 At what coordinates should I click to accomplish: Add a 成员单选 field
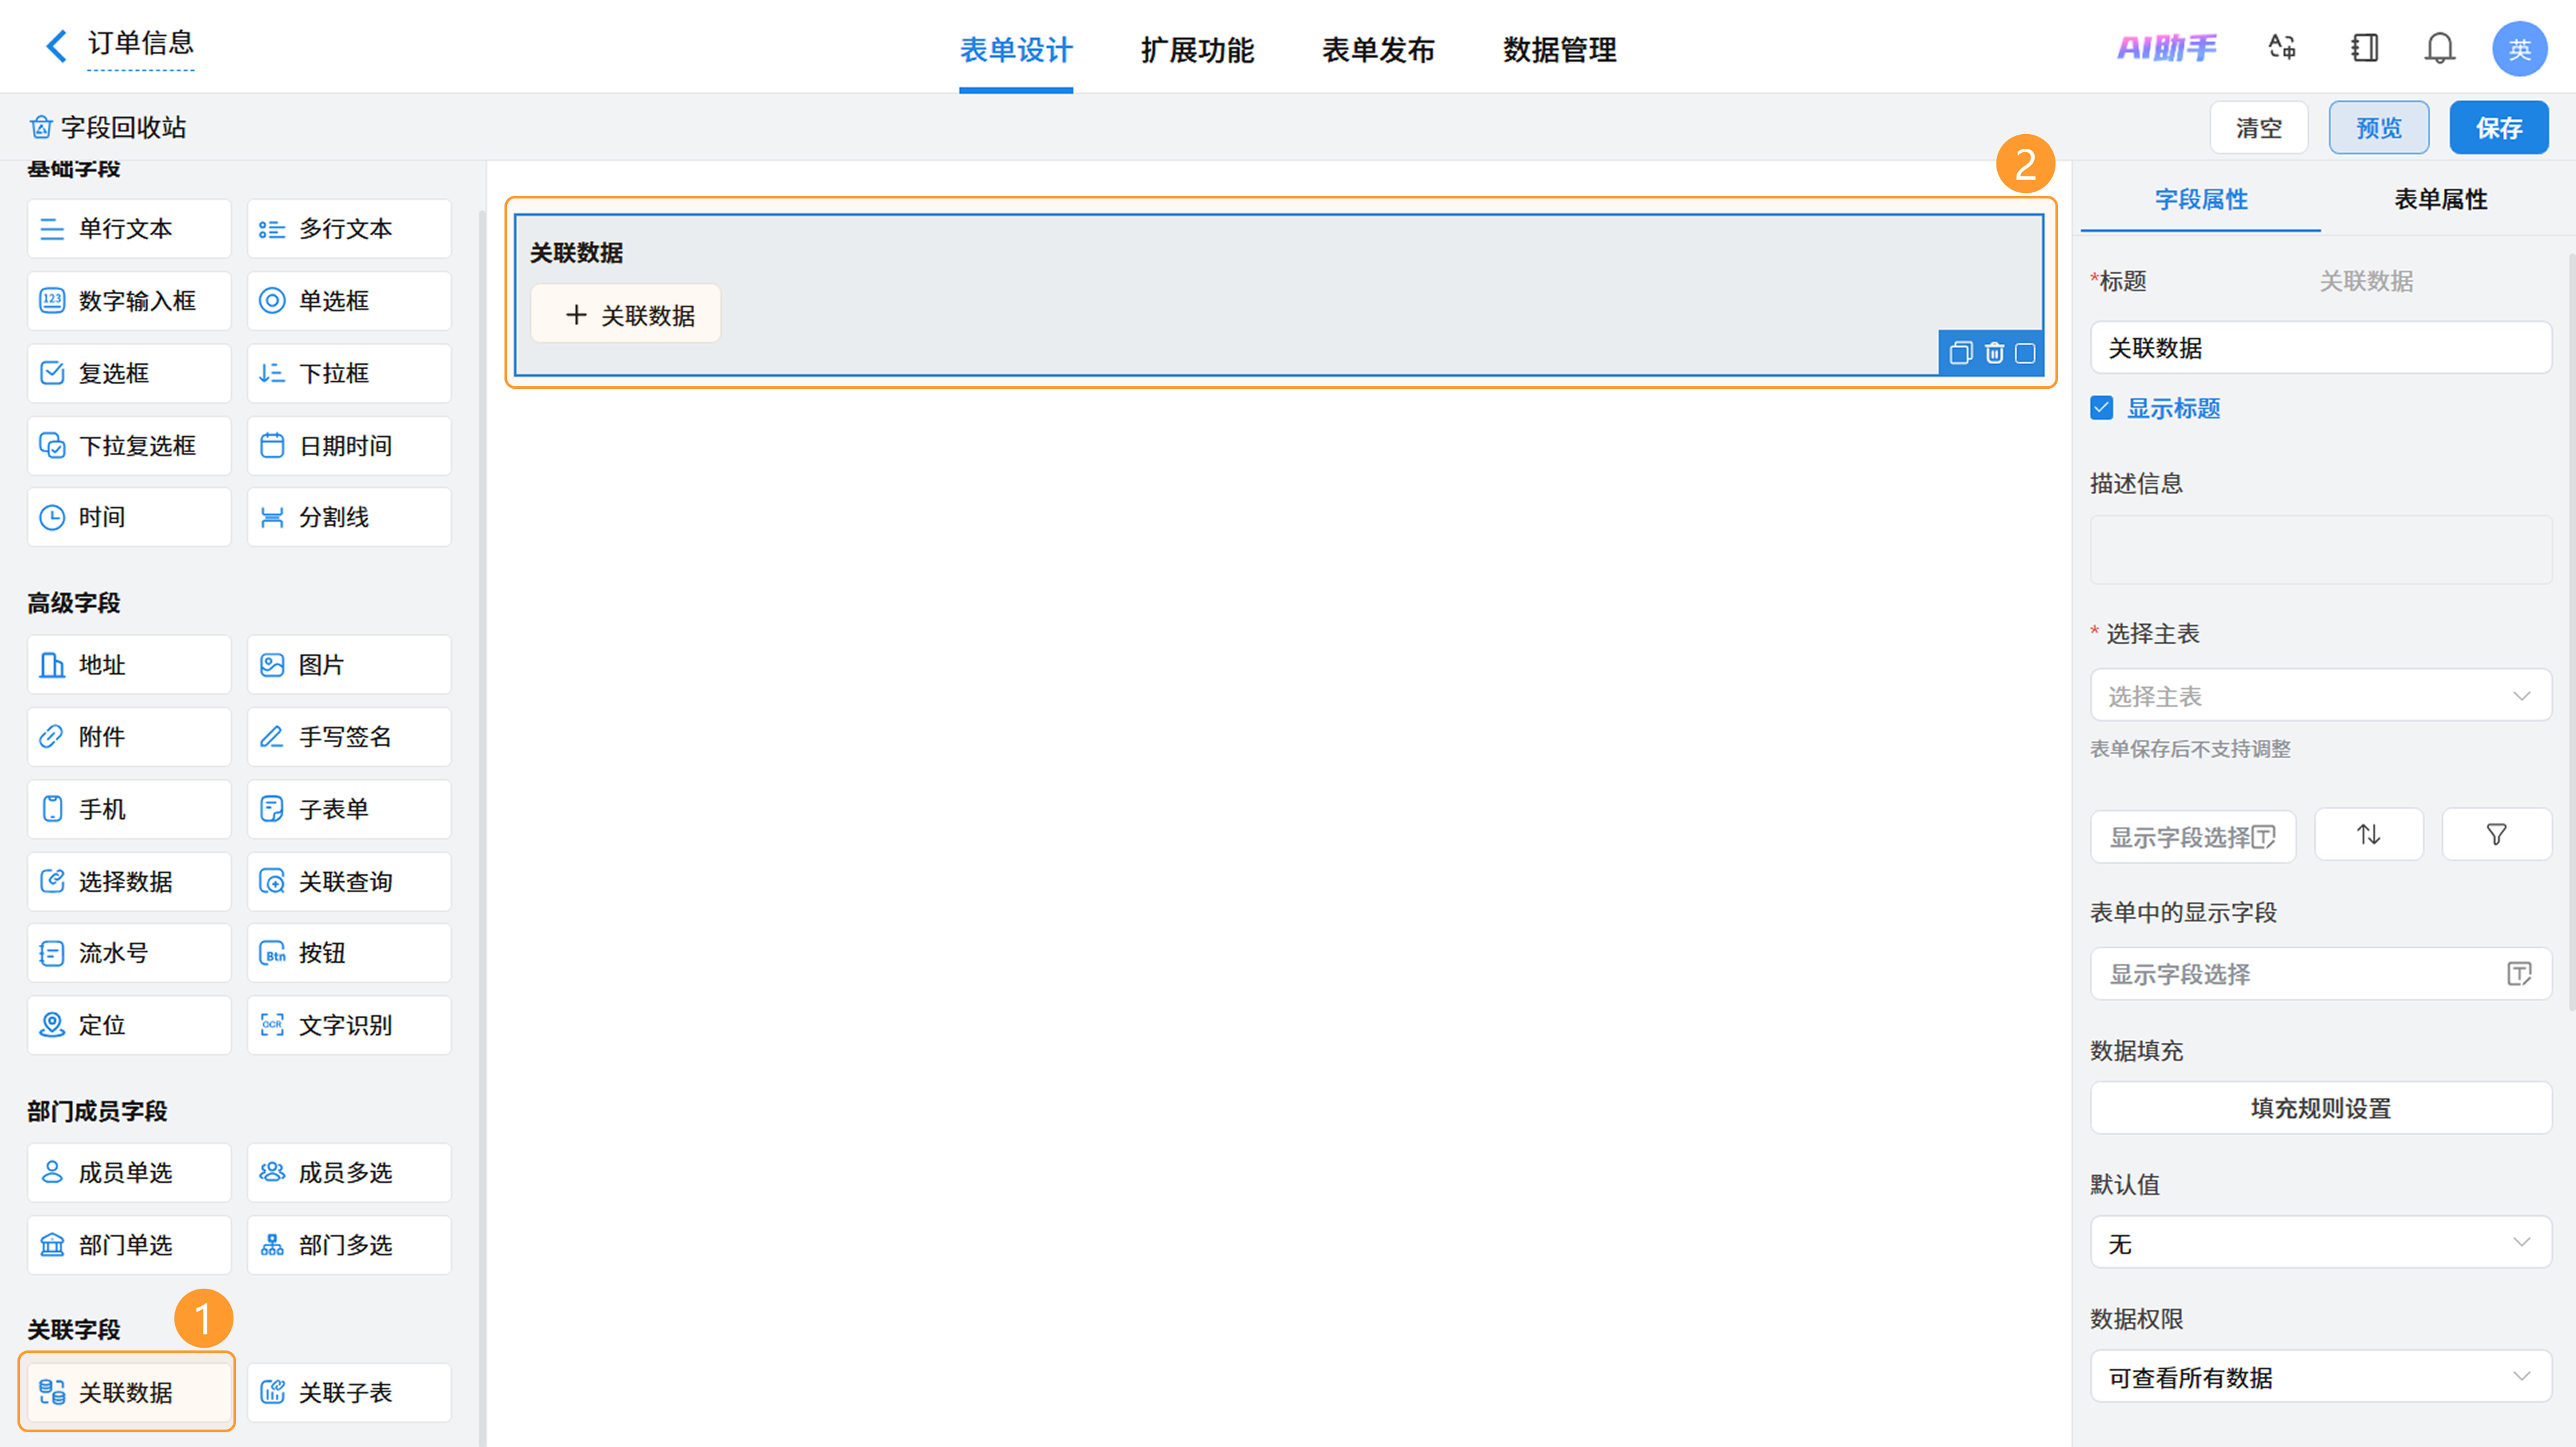[129, 1173]
